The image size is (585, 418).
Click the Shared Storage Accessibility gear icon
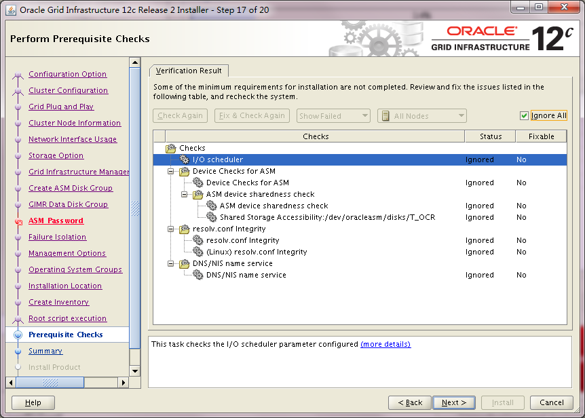tap(211, 217)
